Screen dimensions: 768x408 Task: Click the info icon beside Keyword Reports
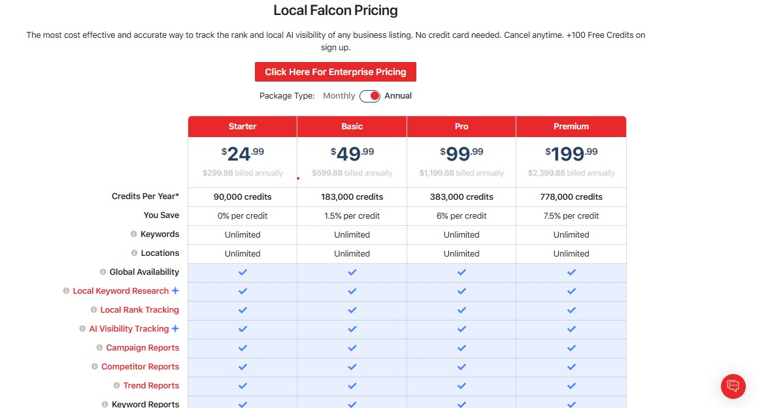click(x=105, y=404)
